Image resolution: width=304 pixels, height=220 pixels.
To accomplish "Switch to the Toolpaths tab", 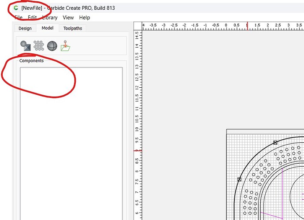I will click(73, 28).
